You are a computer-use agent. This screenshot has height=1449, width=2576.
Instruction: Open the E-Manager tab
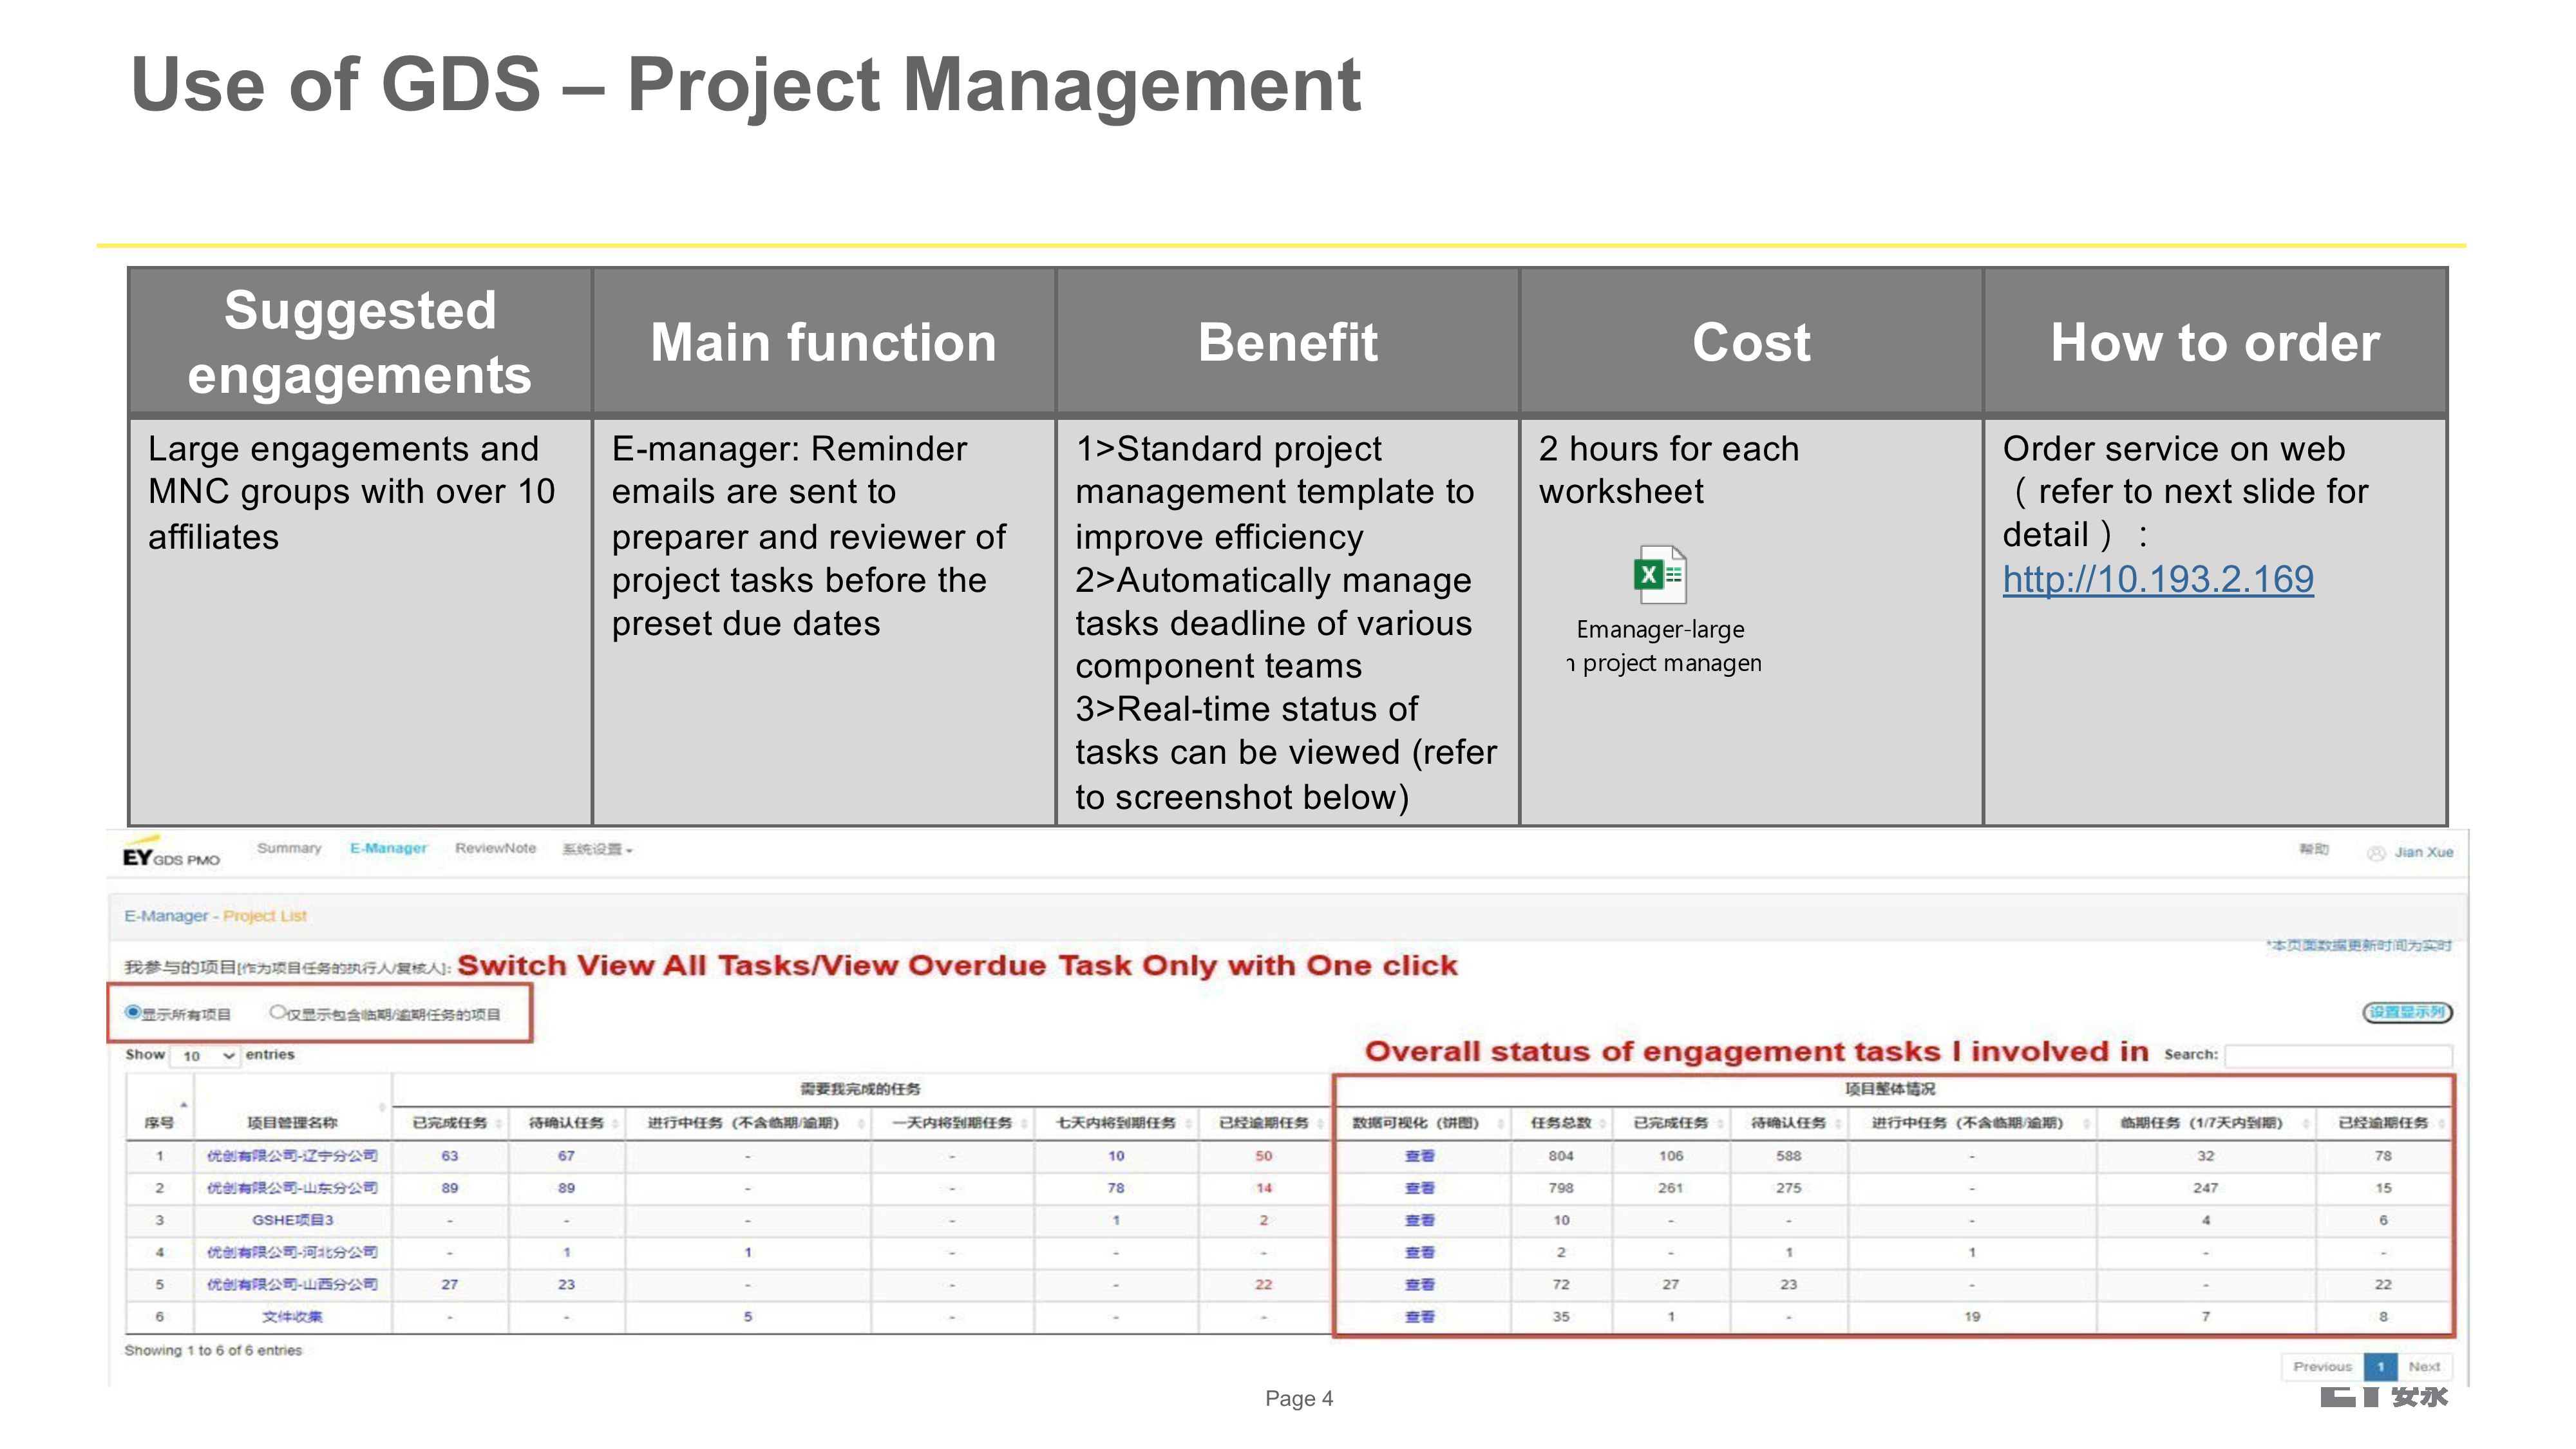[x=388, y=848]
